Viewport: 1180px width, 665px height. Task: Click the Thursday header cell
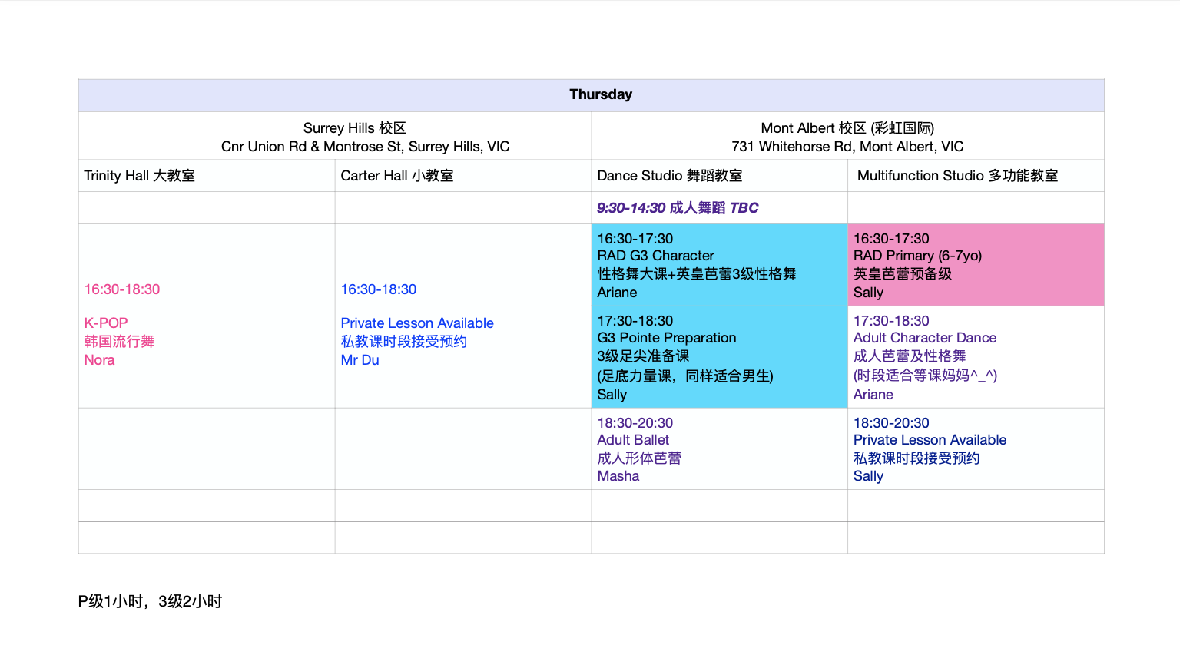tap(601, 94)
